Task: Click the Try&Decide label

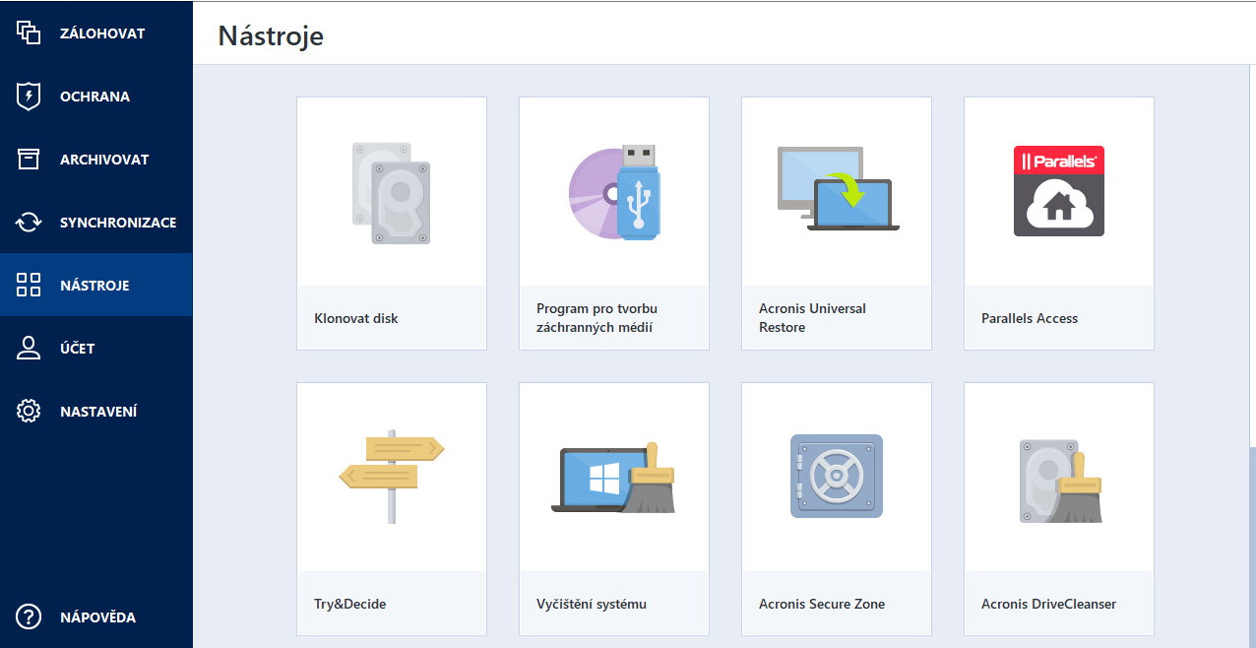Action: [x=350, y=604]
